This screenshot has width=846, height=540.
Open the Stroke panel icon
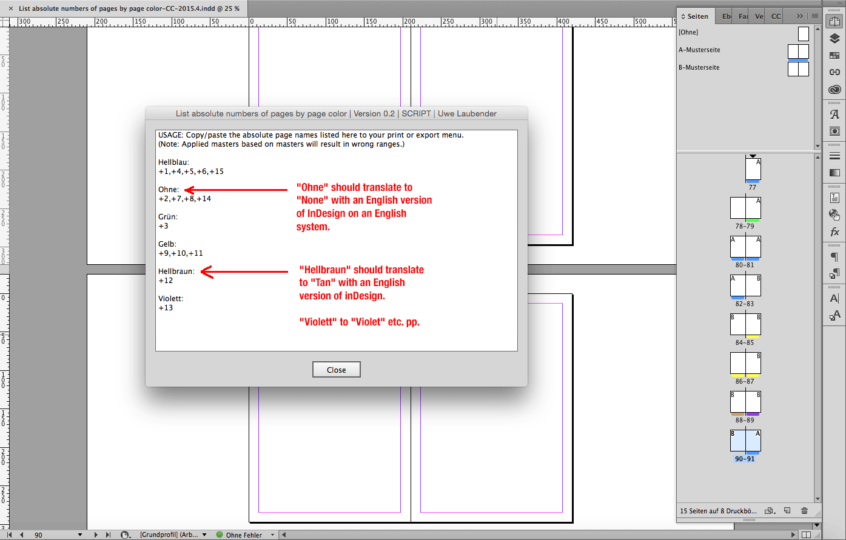point(834,156)
